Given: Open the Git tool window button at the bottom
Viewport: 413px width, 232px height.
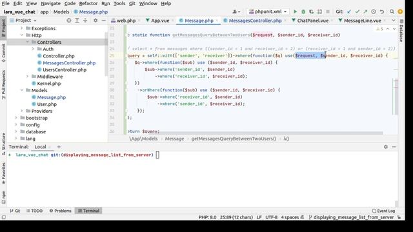Looking at the screenshot, I should 15,211.
